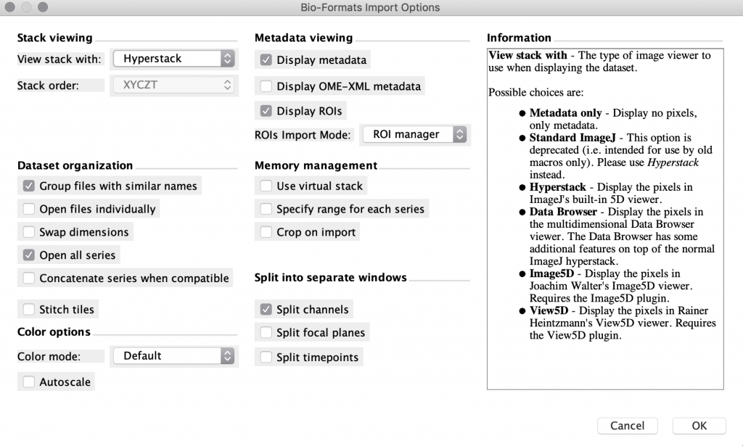Click the 'View stack with:' label
The image size is (743, 446).
click(59, 59)
